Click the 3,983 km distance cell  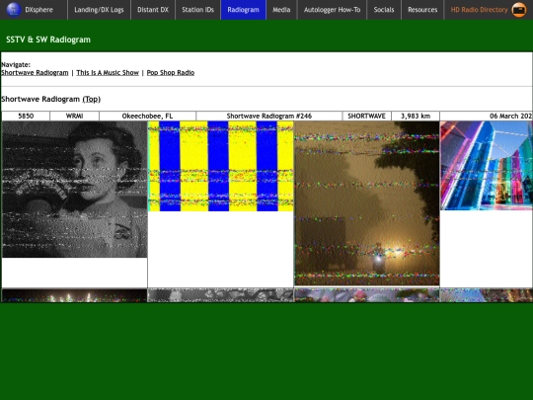tap(416, 116)
